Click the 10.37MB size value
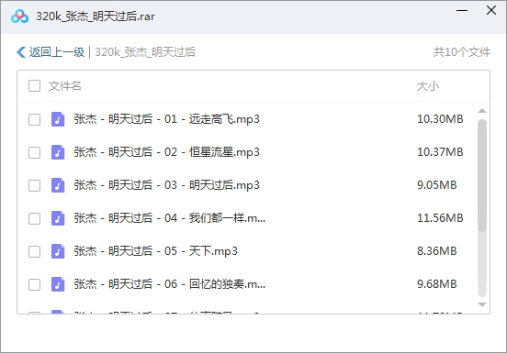The width and height of the screenshot is (507, 353). [x=440, y=152]
